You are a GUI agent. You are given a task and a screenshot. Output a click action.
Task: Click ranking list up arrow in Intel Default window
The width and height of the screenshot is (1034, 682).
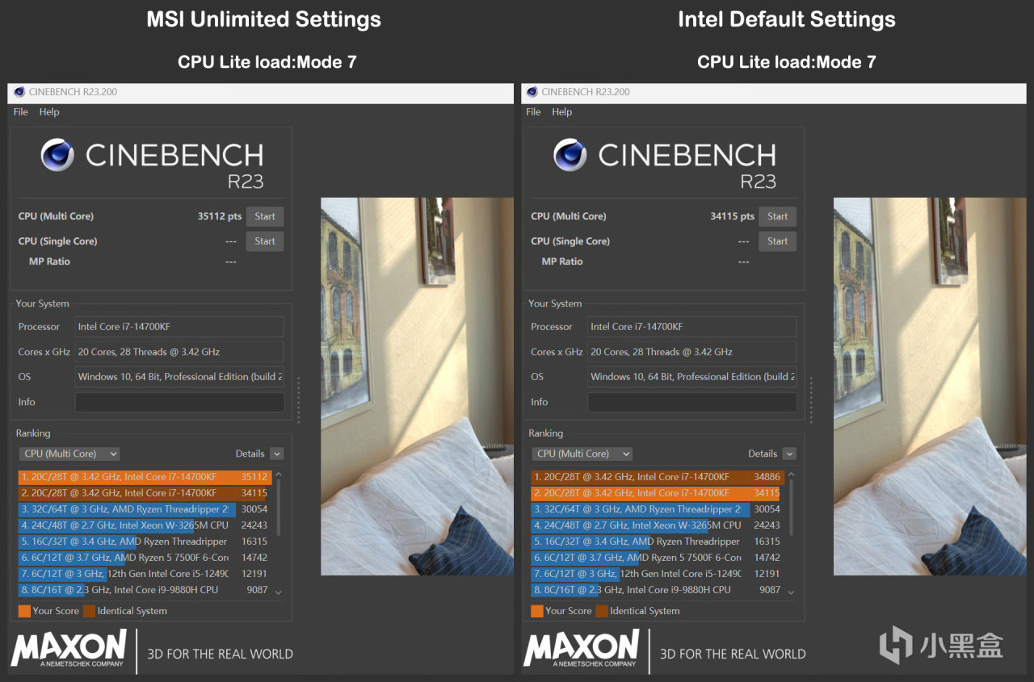(792, 476)
